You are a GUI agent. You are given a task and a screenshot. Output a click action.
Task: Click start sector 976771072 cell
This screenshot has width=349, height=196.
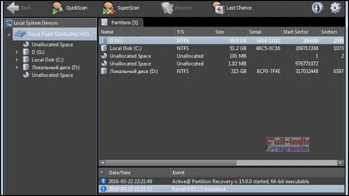pos(306,63)
